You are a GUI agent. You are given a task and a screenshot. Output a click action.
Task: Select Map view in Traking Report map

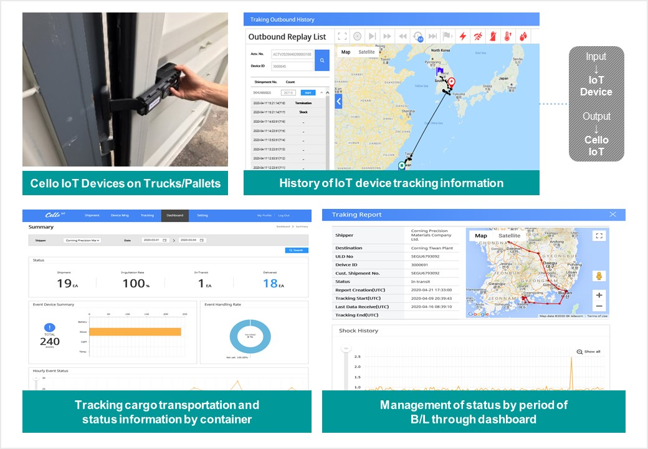[x=480, y=236]
